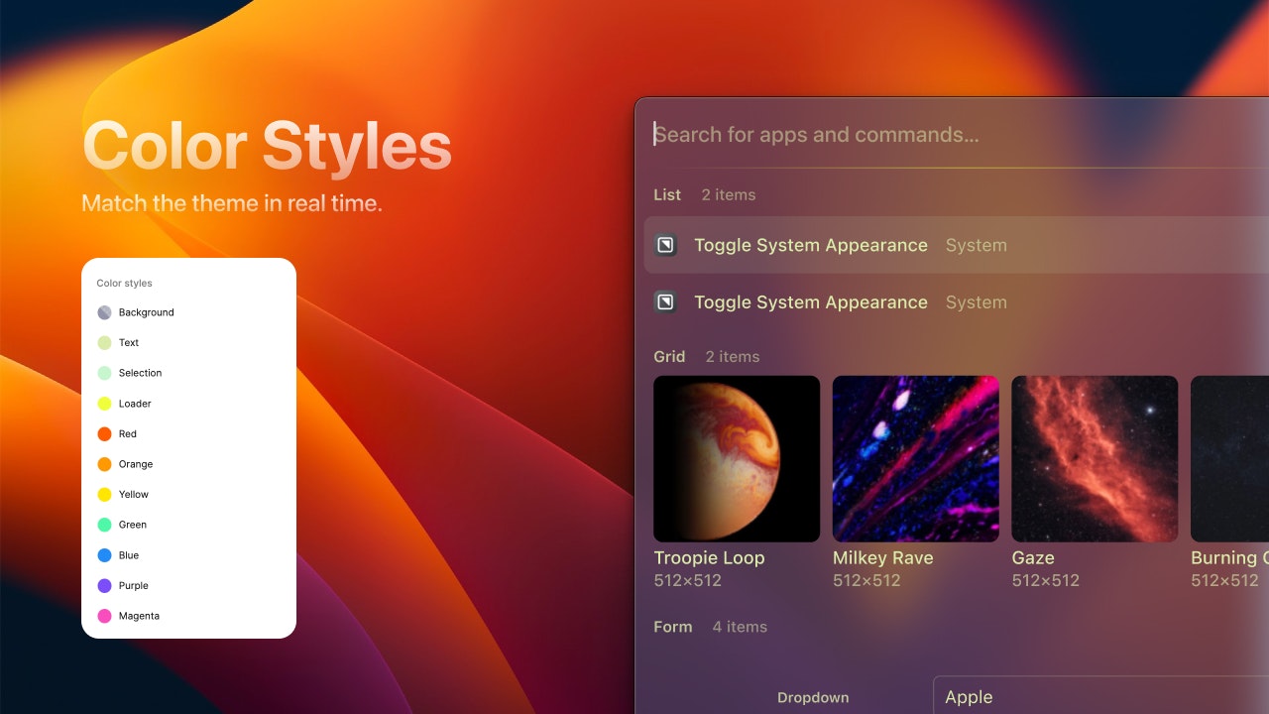
Task: Click the Purple color swatch
Action: point(104,585)
